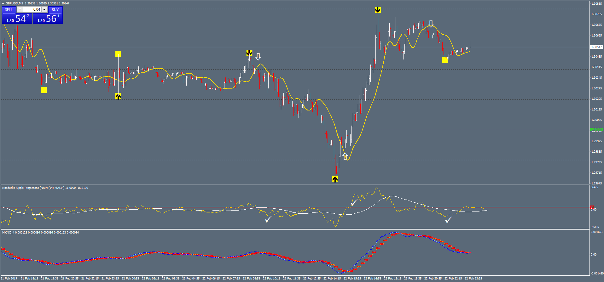Decrease lot volume with the down arrow

coord(20,9)
